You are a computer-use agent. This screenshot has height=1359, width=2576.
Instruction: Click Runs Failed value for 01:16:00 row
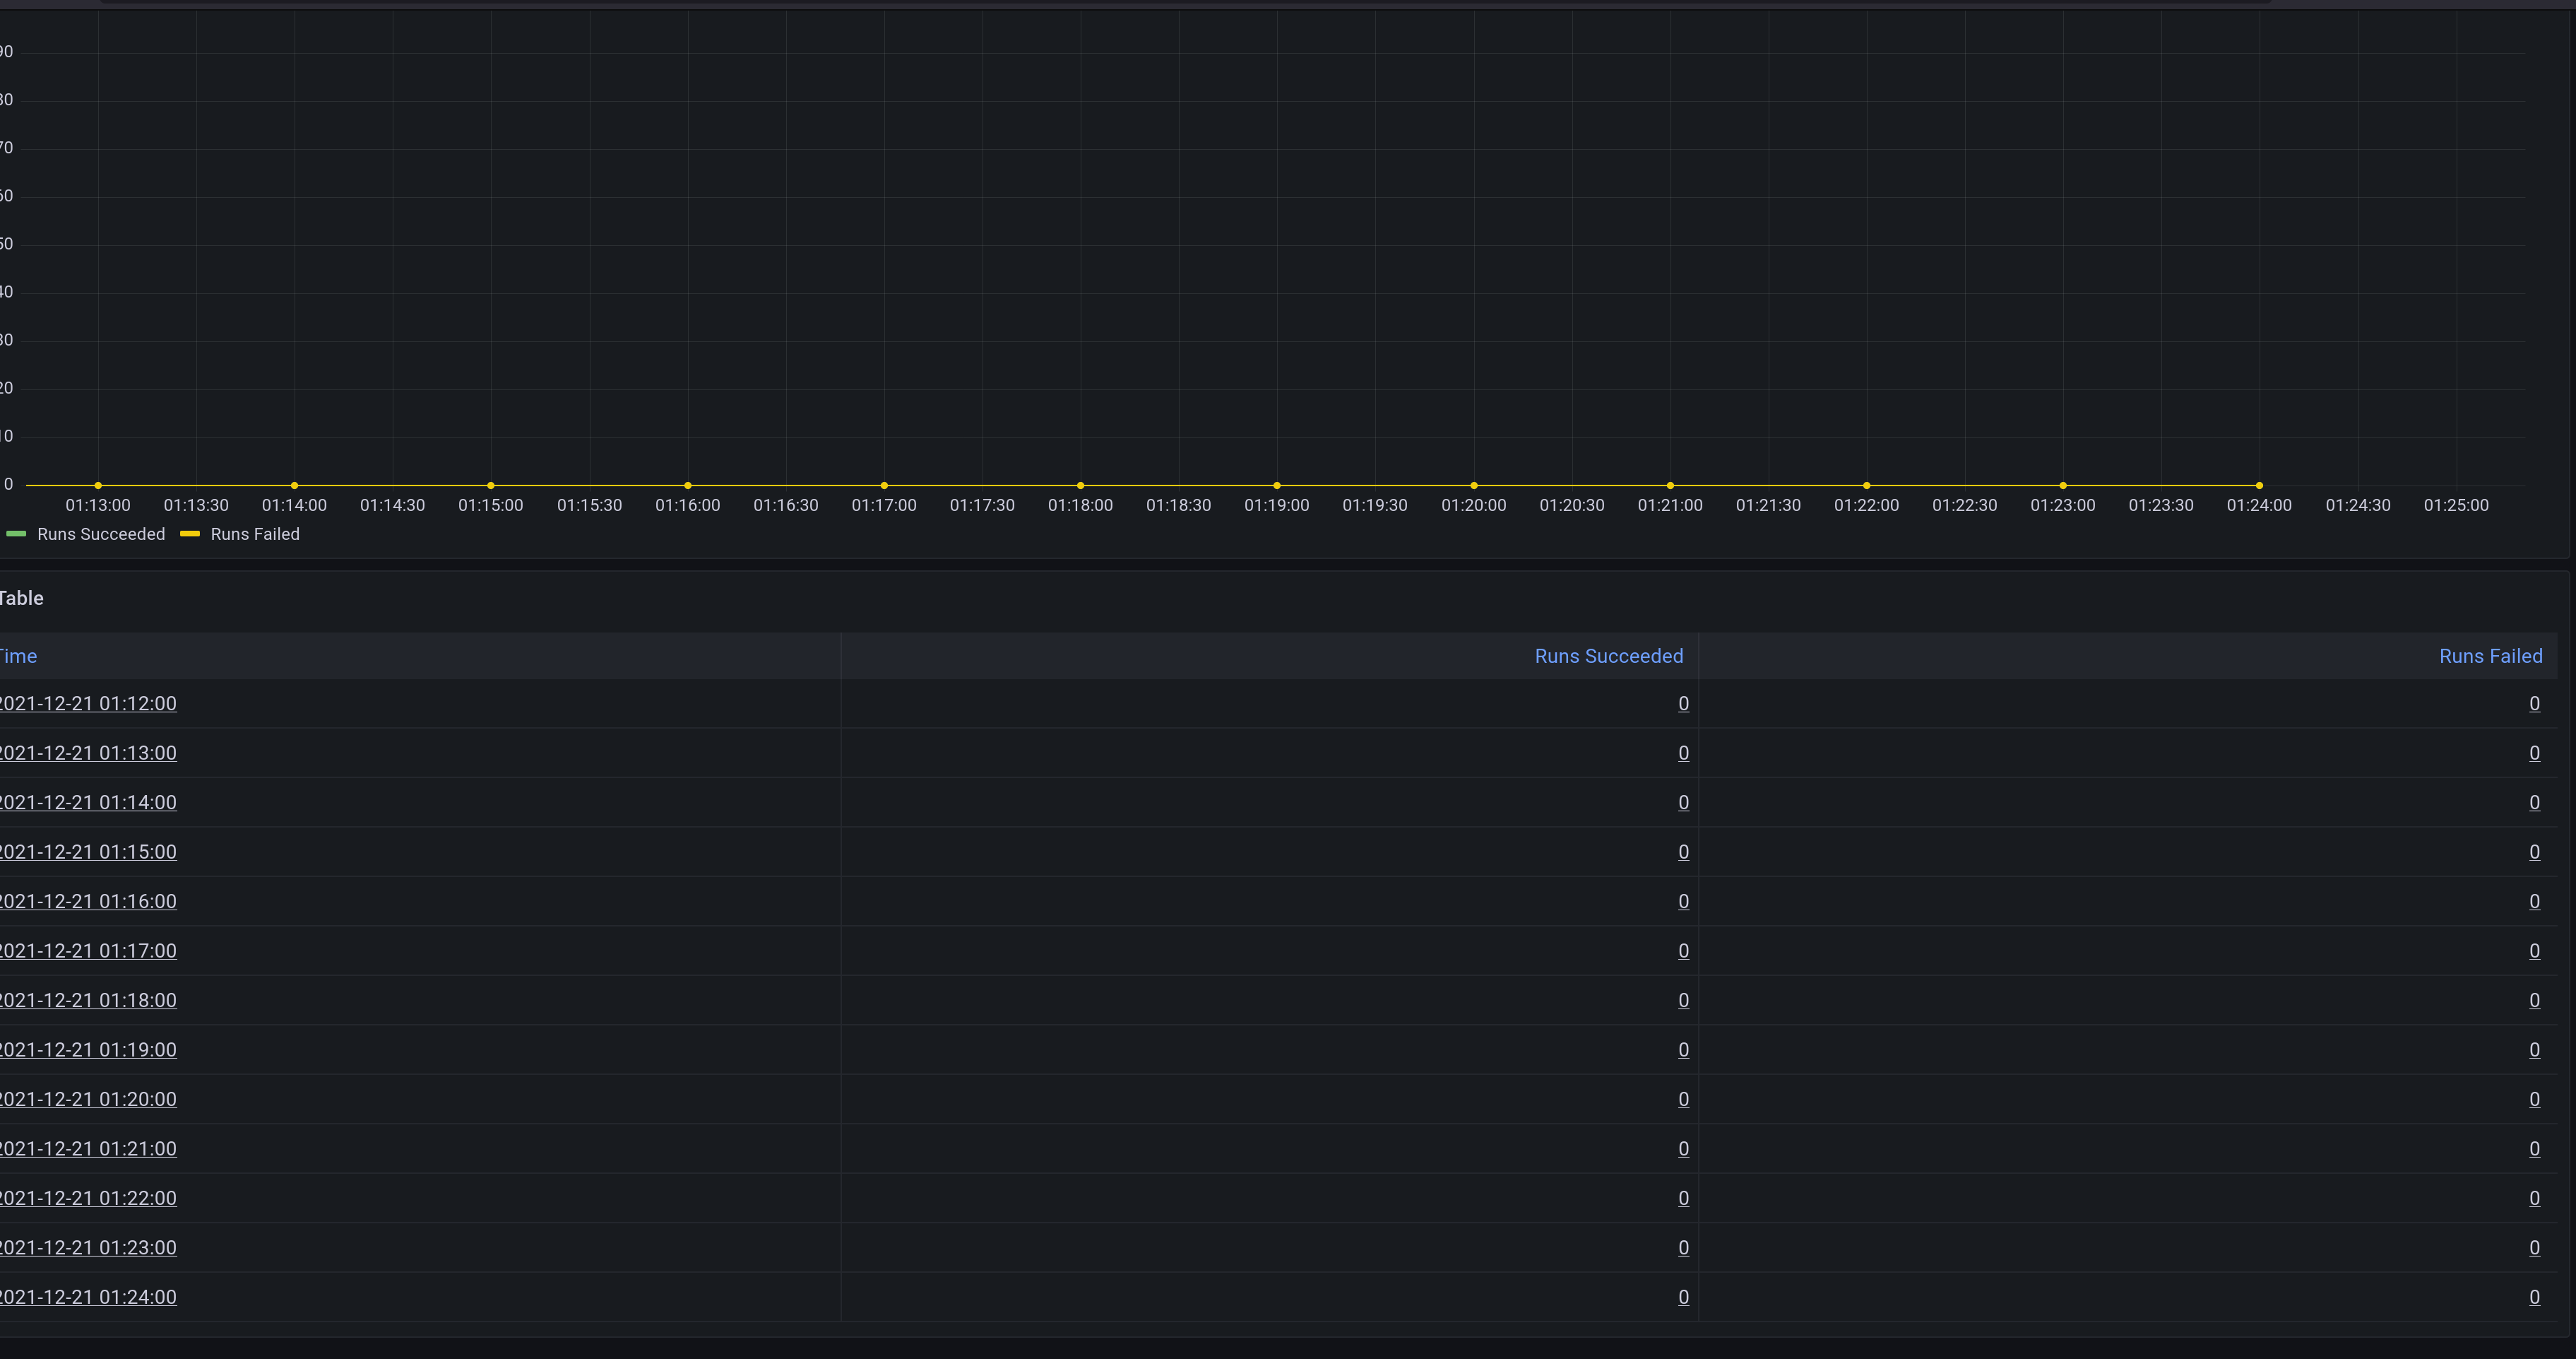click(2534, 902)
